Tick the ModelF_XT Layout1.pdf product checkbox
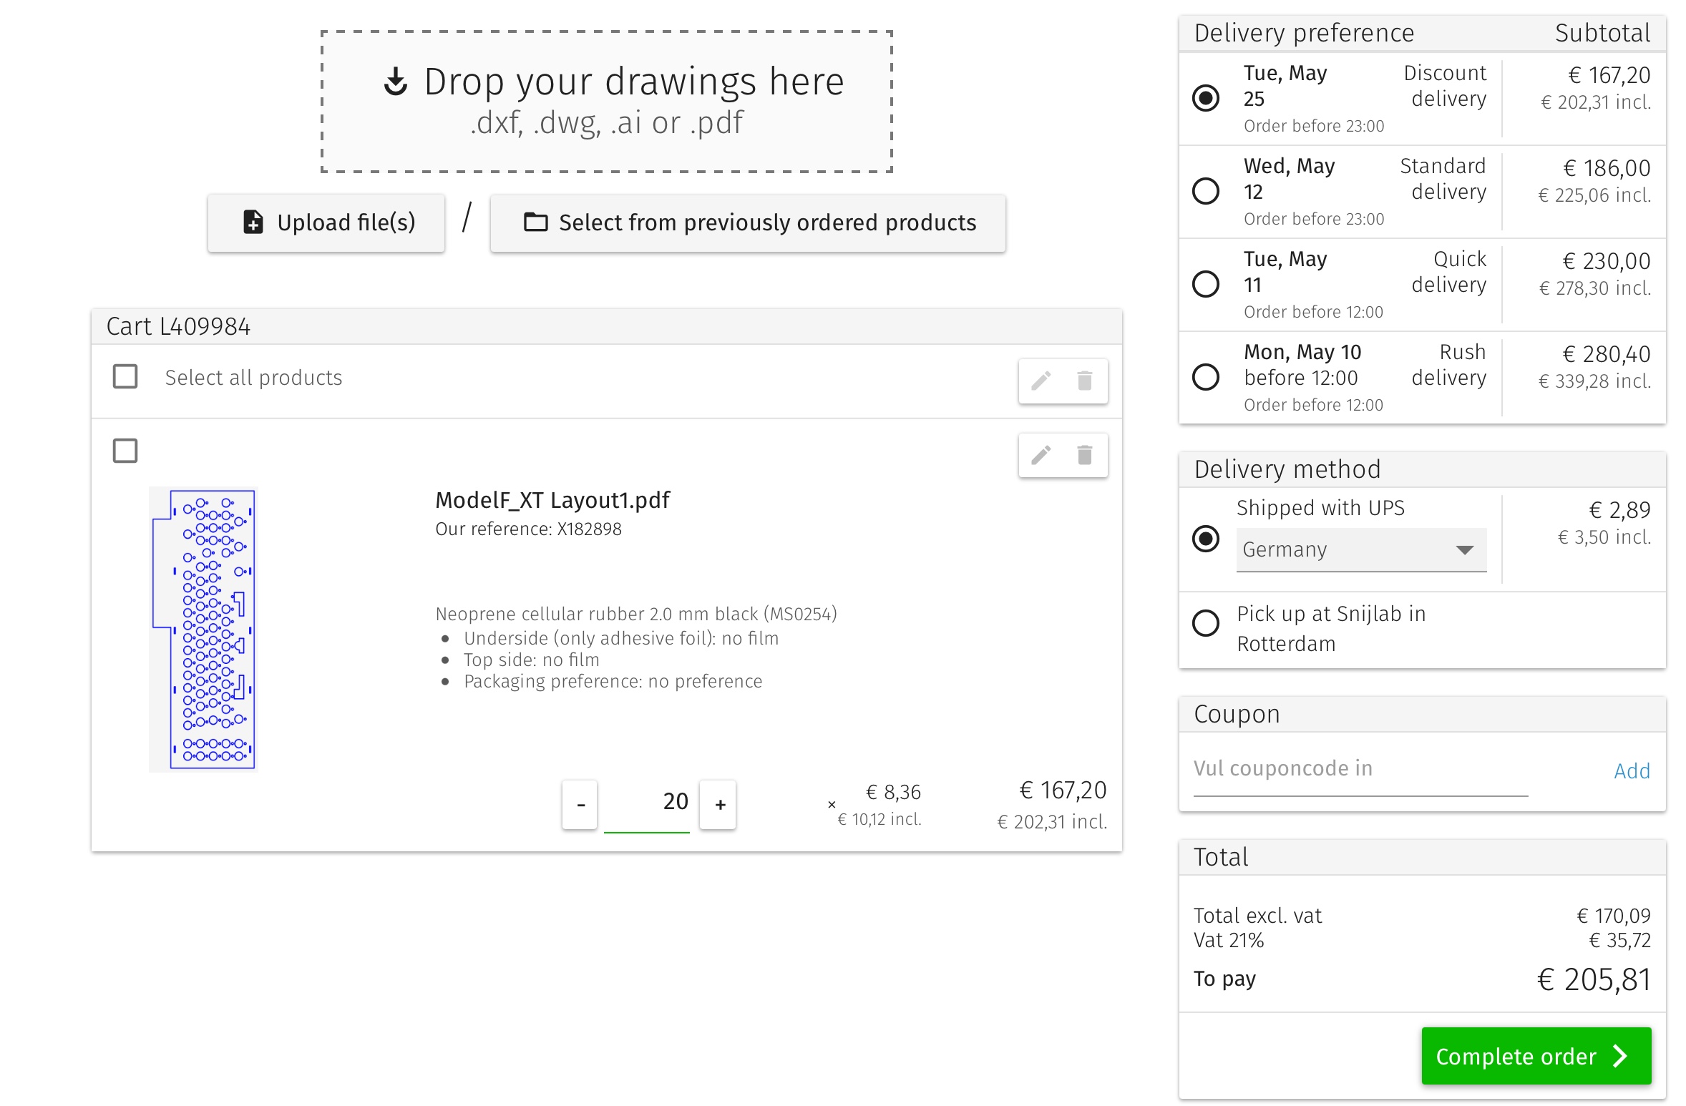The height and width of the screenshot is (1106, 1686). 125,451
